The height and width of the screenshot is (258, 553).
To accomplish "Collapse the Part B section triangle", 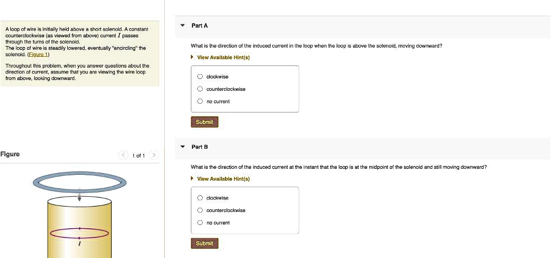I will click(x=182, y=147).
